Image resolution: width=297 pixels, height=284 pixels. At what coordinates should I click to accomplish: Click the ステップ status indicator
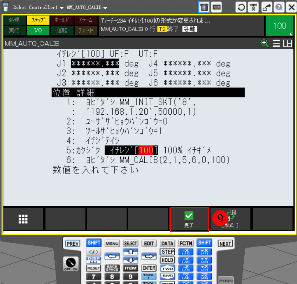tap(38, 20)
